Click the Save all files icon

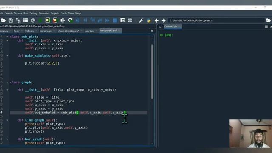(x=18, y=20)
